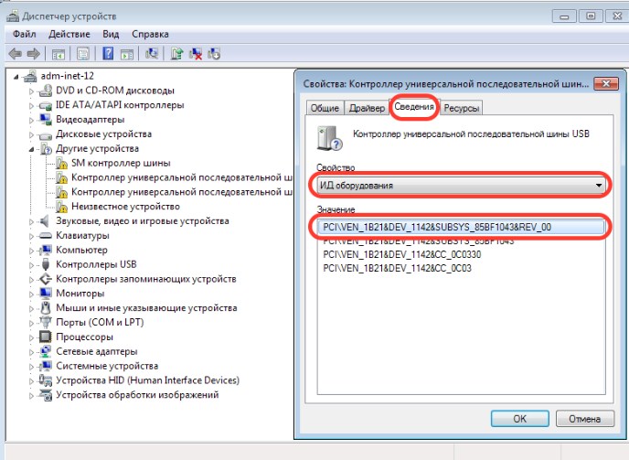
Task: Open the Справка menu
Action: pyautogui.click(x=151, y=34)
